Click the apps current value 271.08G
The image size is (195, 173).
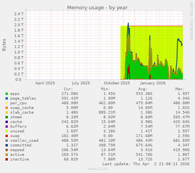(x=70, y=94)
